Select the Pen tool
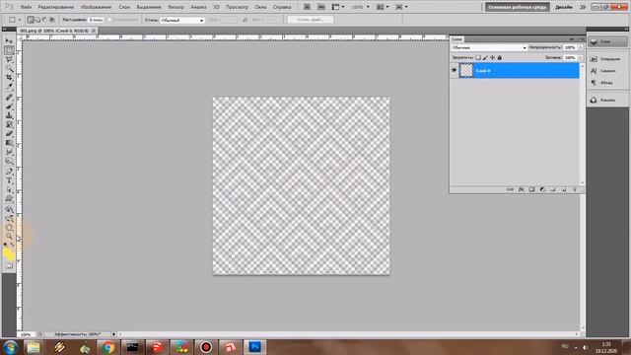This screenshot has width=631, height=355. [x=9, y=172]
